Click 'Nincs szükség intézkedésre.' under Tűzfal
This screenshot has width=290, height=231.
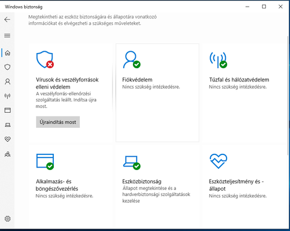(x=237, y=87)
